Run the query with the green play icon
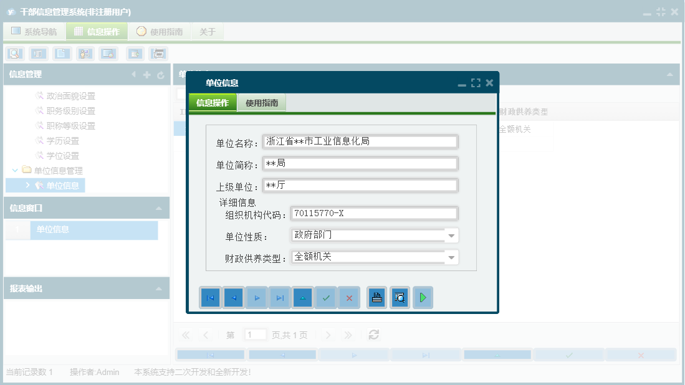 [423, 298]
